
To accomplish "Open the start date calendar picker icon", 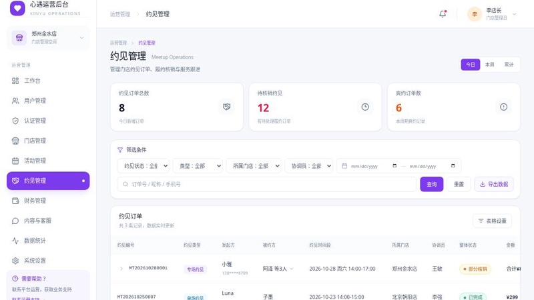I will tap(394, 166).
